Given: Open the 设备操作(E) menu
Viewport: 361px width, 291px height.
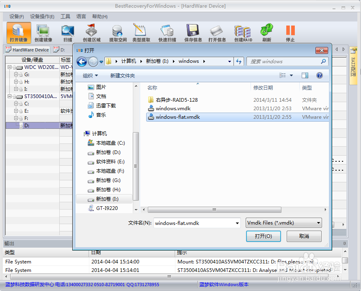Looking at the screenshot, I should (x=42, y=17).
